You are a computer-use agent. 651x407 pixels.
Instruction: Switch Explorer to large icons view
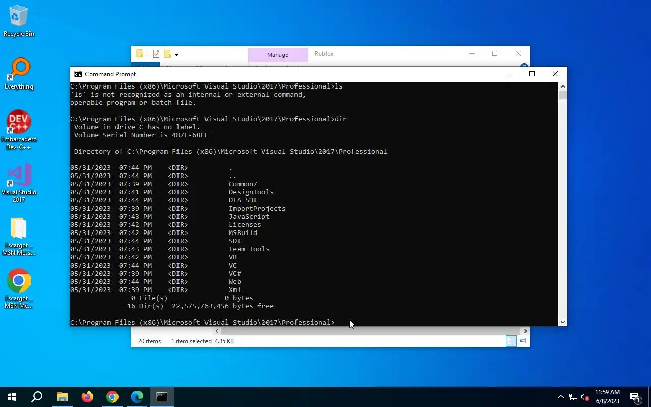coord(522,341)
